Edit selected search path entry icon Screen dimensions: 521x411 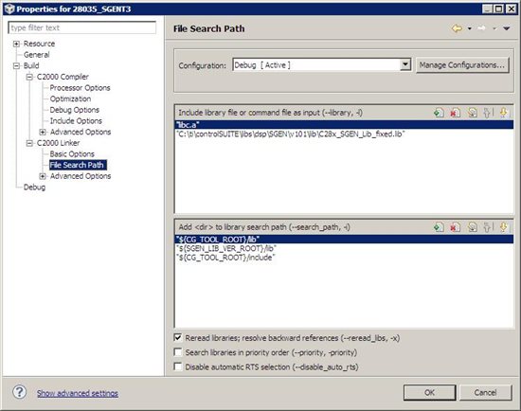(472, 227)
